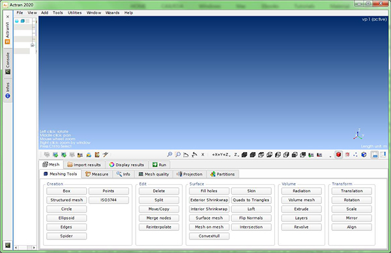Click the green arrow ruler icon in toolbar
The height and width of the screenshot is (253, 391).
(x=311, y=155)
